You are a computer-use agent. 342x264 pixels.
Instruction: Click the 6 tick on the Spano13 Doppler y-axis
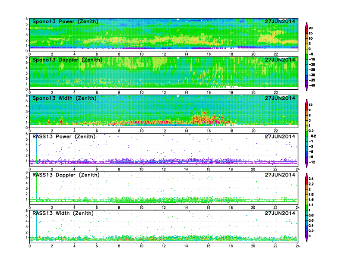click(x=27, y=57)
